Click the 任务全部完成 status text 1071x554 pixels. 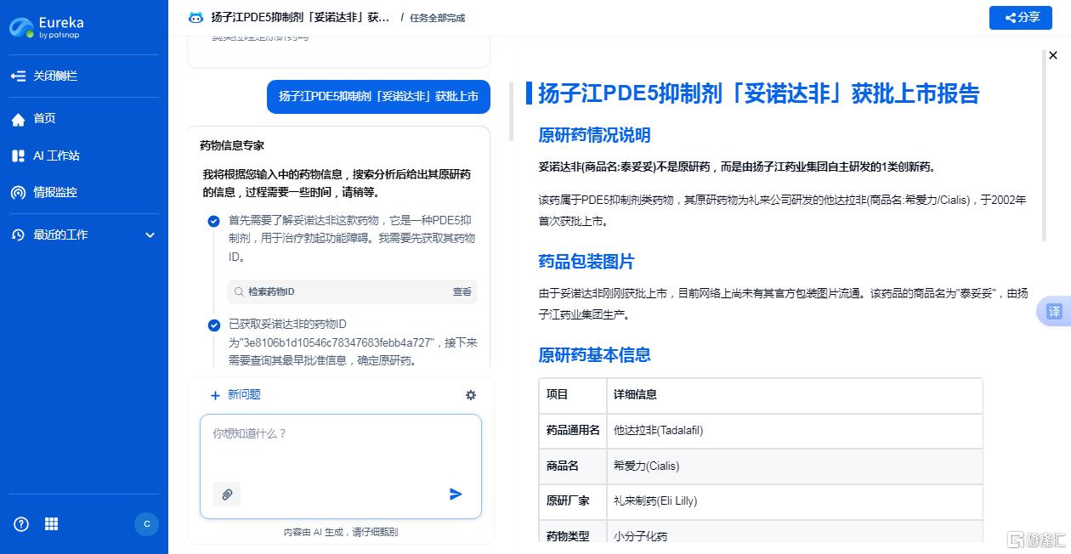tap(438, 18)
